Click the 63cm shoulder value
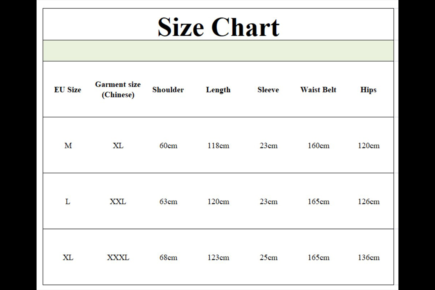Image resolution: width=435 pixels, height=290 pixels. tap(168, 201)
